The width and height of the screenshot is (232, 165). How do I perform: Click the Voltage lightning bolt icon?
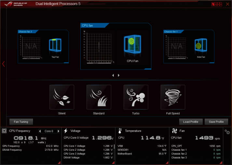[x=66, y=131]
